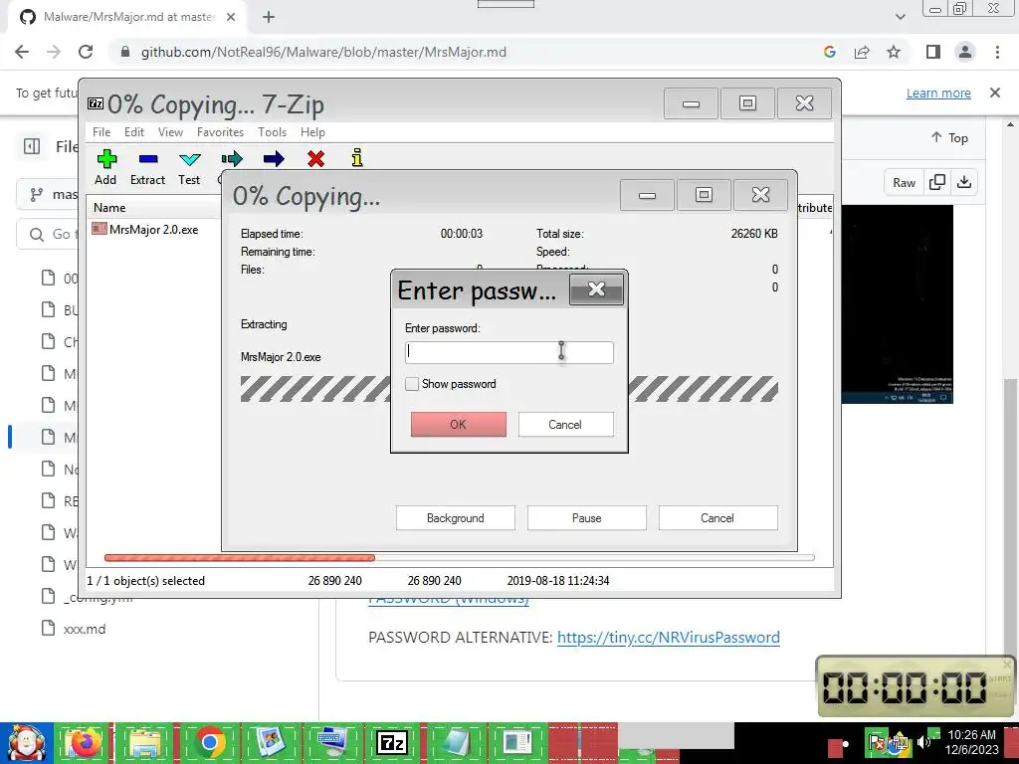
Task: Click the Add toolbar icon in 7-Zip
Action: 105,167
